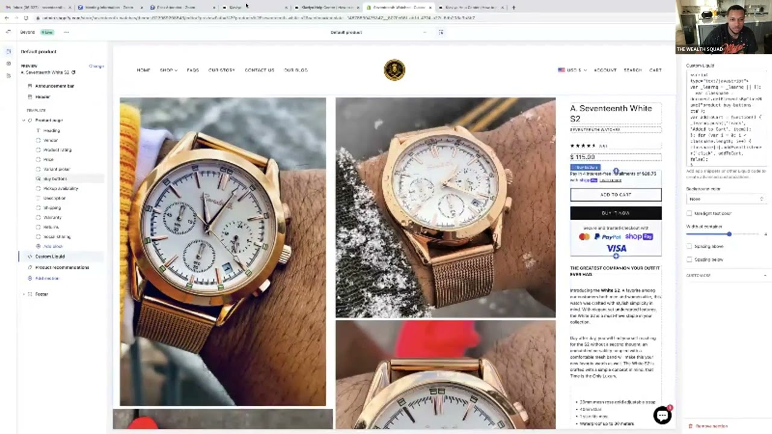Open the Sections panel icon in the left rail
The width and height of the screenshot is (772, 434).
click(8, 52)
